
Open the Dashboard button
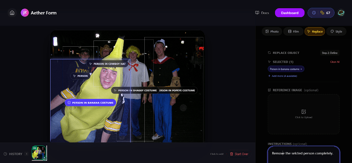289,13
